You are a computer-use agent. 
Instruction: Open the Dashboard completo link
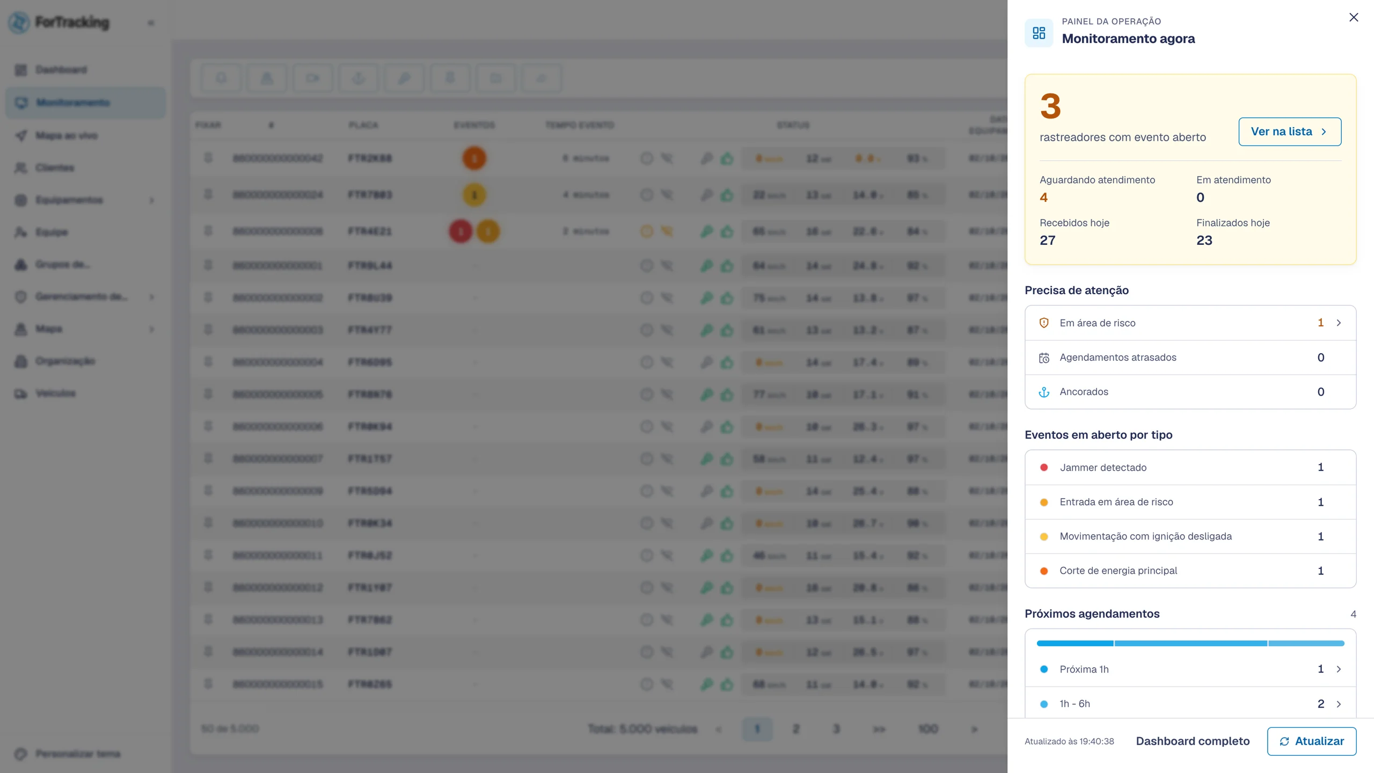click(x=1193, y=741)
